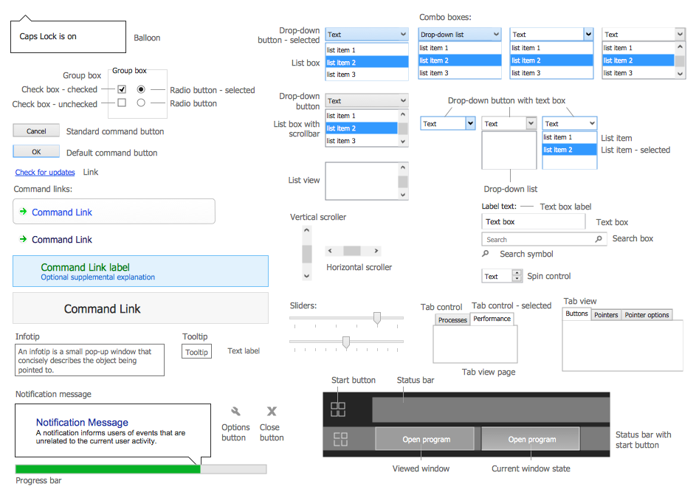Click left arrow of horizontal scroller
The height and width of the screenshot is (495, 696).
[x=330, y=251]
